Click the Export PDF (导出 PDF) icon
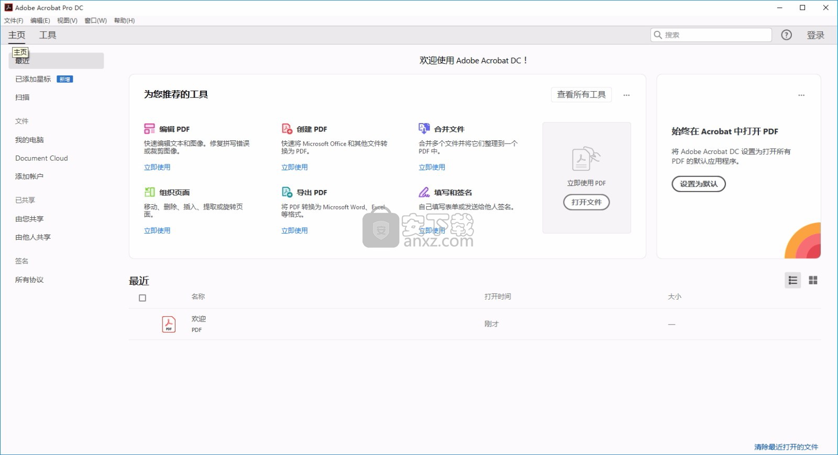The image size is (838, 455). point(286,192)
